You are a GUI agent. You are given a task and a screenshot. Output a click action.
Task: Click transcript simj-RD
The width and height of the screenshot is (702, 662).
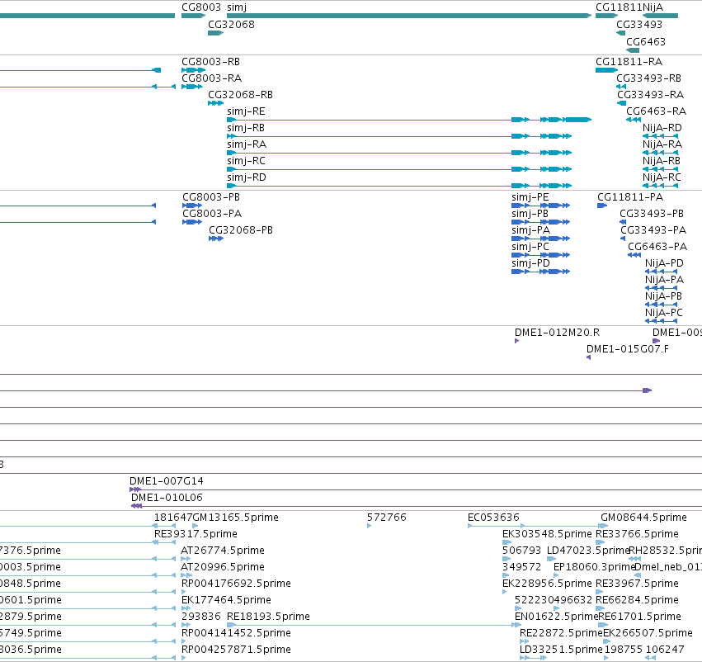(247, 177)
